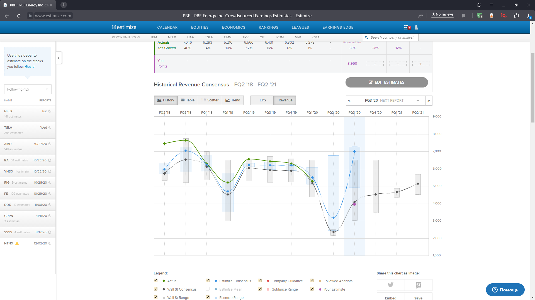
Task: Share chart on StockTwits
Action: click(418, 285)
